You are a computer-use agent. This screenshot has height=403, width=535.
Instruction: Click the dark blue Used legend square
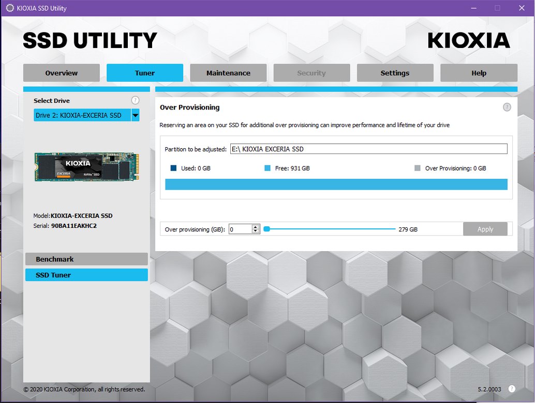tap(173, 168)
